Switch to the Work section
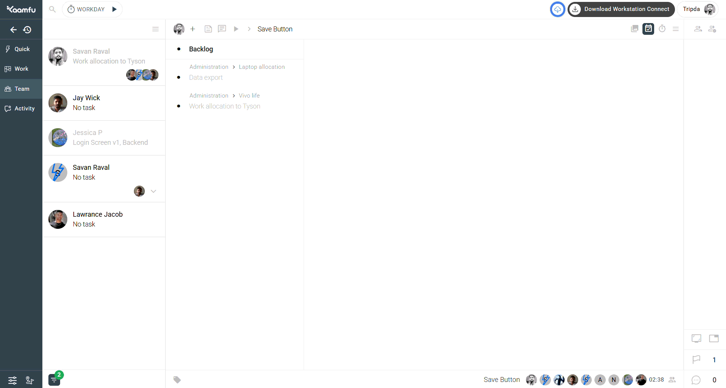 coord(21,69)
